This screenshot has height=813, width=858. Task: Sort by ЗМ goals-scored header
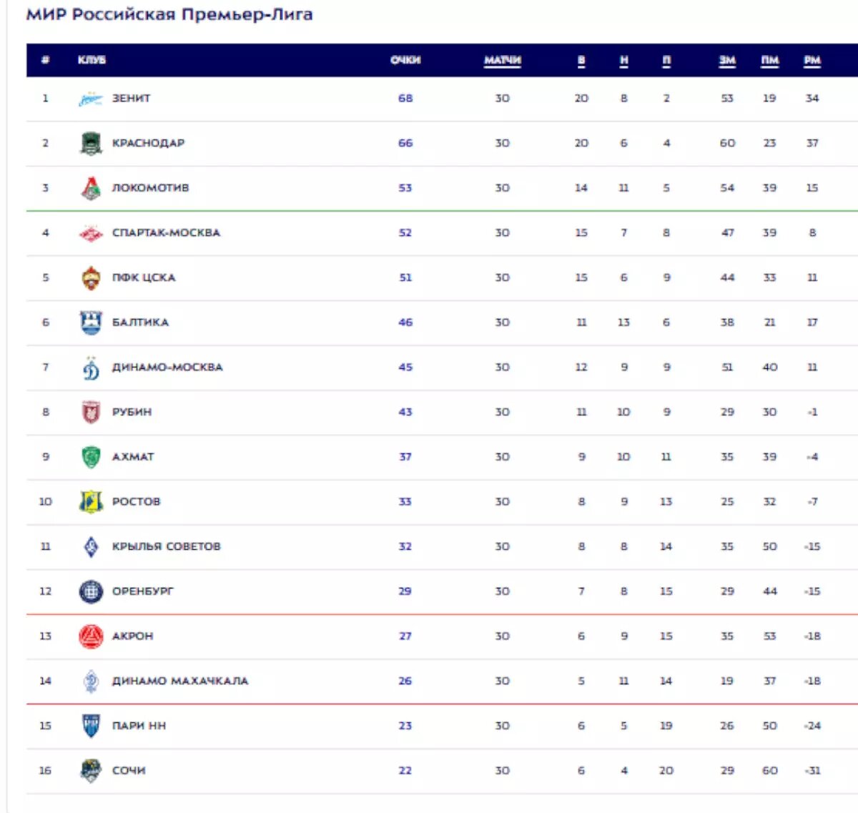[727, 60]
